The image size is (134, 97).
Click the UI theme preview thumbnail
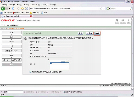coord(59,65)
